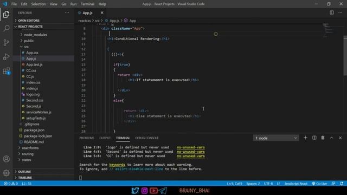Viewport: 347px width, 195px height.
Task: Close the terminal panel
Action: tap(340, 138)
